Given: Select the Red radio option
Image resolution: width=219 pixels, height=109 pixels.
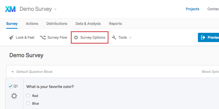Looking at the screenshot, I should point(28,95).
